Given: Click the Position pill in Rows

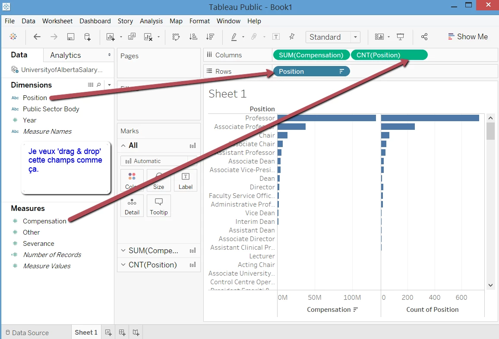Looking at the screenshot, I should [x=311, y=71].
